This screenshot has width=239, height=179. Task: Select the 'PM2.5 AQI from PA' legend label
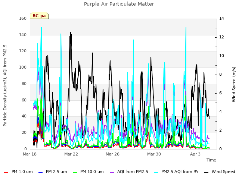point(180,172)
